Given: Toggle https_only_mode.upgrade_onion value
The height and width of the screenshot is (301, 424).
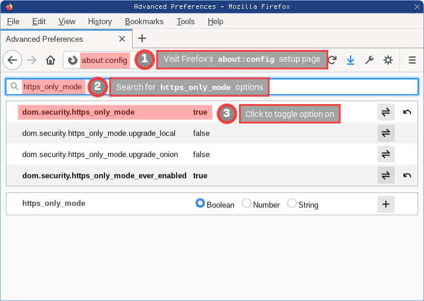Looking at the screenshot, I should click(x=386, y=154).
